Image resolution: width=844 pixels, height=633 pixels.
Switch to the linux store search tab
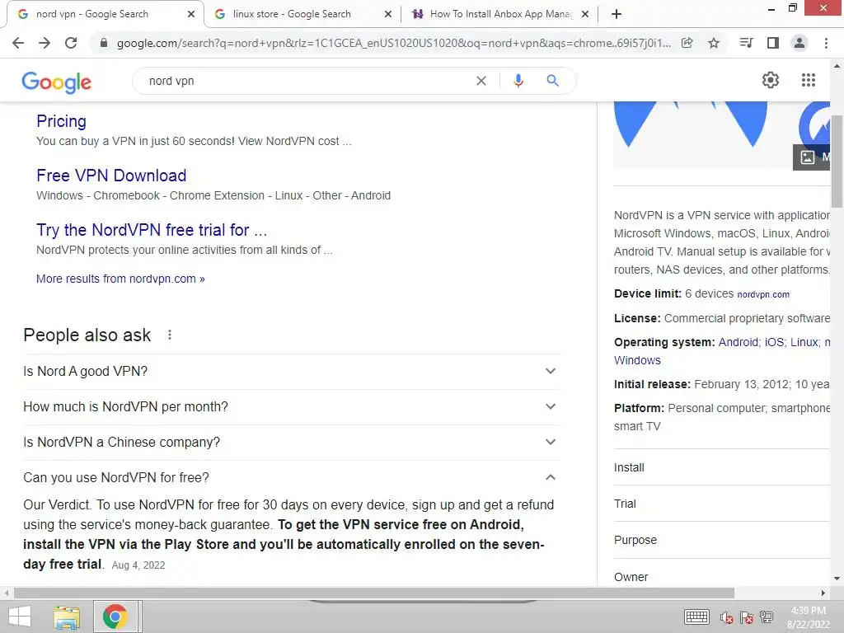pyautogui.click(x=302, y=14)
